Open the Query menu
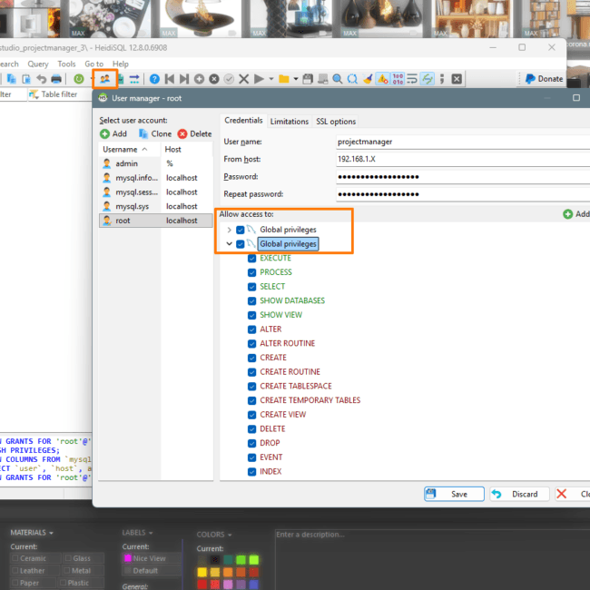Viewport: 590px width, 590px height. tap(38, 64)
